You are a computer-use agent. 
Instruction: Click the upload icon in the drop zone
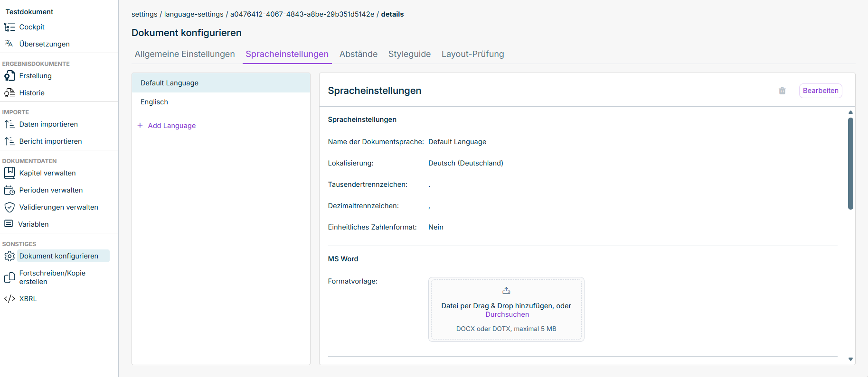506,291
